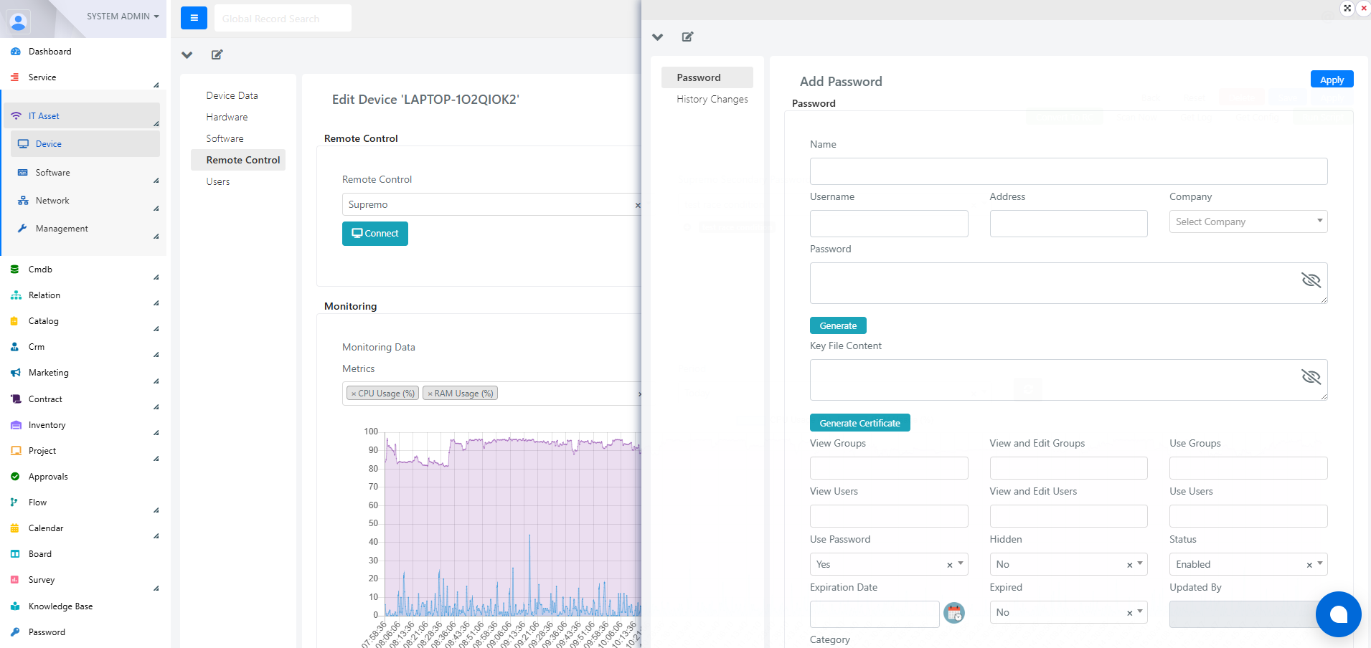Open Knowledge Base from sidebar
The image size is (1371, 648).
click(x=60, y=606)
